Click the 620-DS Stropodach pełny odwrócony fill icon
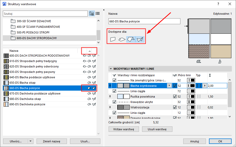 [x=6, y=66]
